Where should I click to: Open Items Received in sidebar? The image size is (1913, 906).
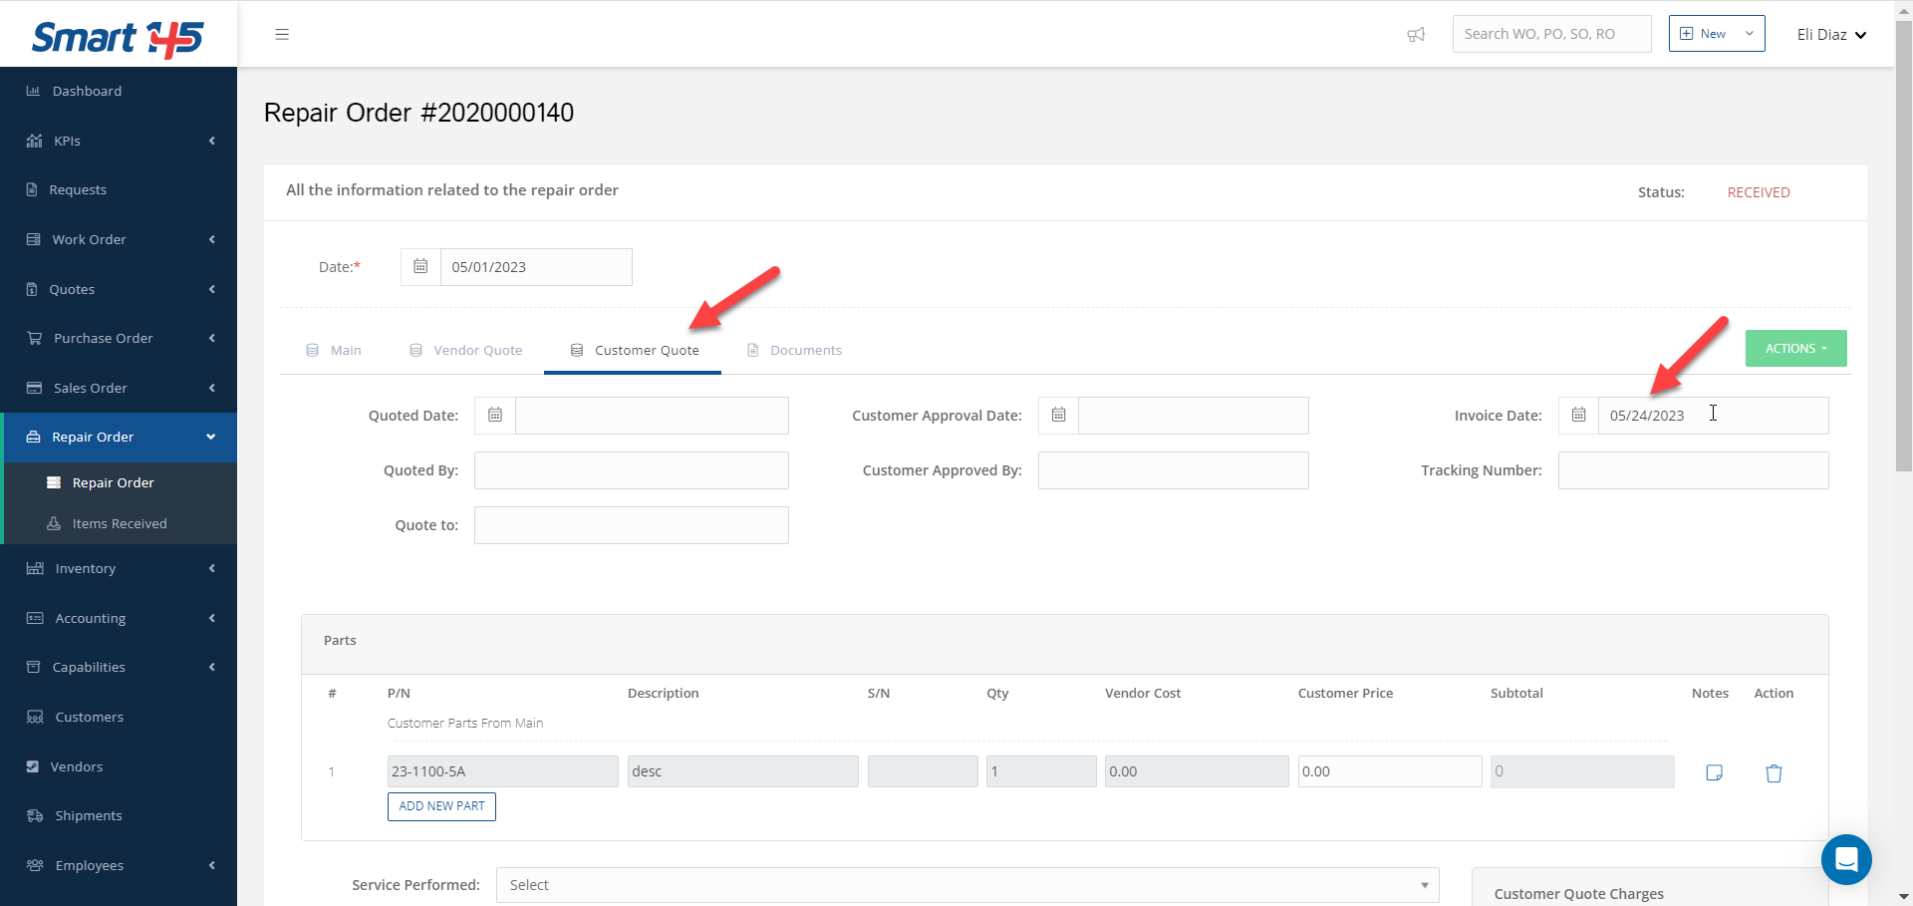click(119, 524)
